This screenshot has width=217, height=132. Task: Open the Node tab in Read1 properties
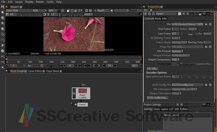pyautogui.click(x=158, y=18)
